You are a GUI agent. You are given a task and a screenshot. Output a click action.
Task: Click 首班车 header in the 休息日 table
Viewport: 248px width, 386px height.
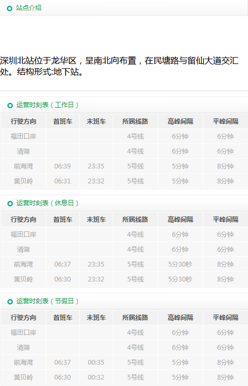(x=63, y=219)
